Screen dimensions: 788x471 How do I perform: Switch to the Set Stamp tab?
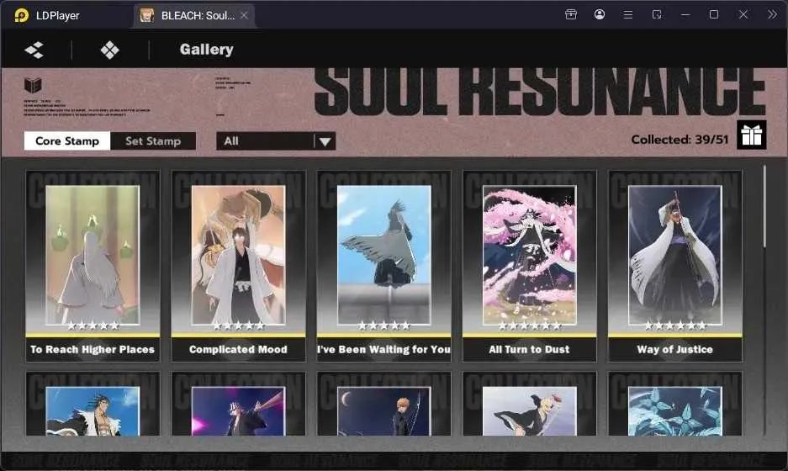click(x=153, y=141)
